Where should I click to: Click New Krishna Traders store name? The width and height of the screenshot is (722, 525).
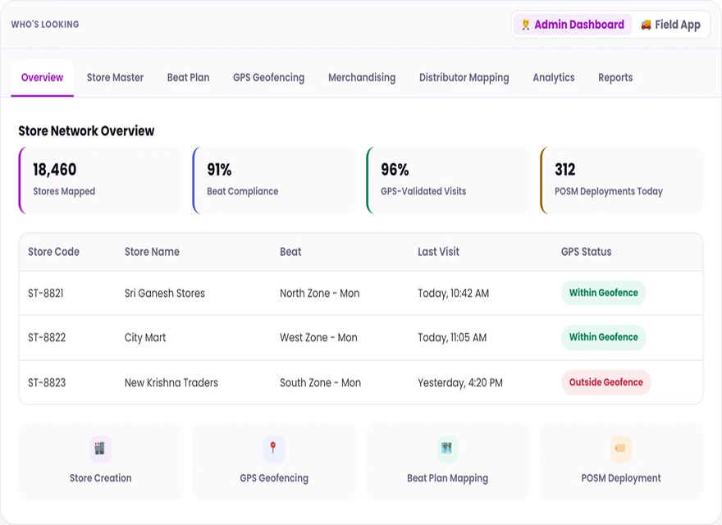[171, 383]
